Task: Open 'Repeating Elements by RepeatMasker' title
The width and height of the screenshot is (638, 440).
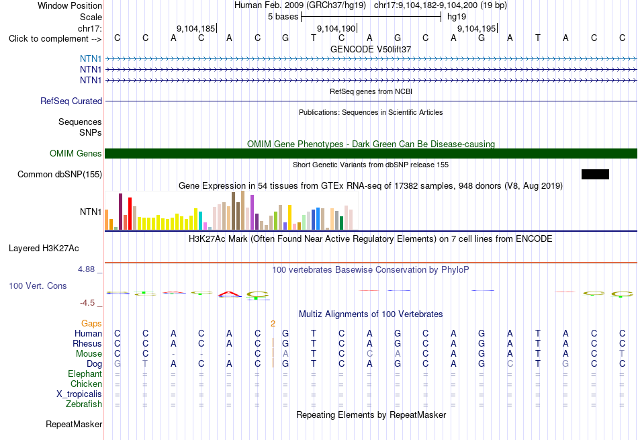Action: 371,414
